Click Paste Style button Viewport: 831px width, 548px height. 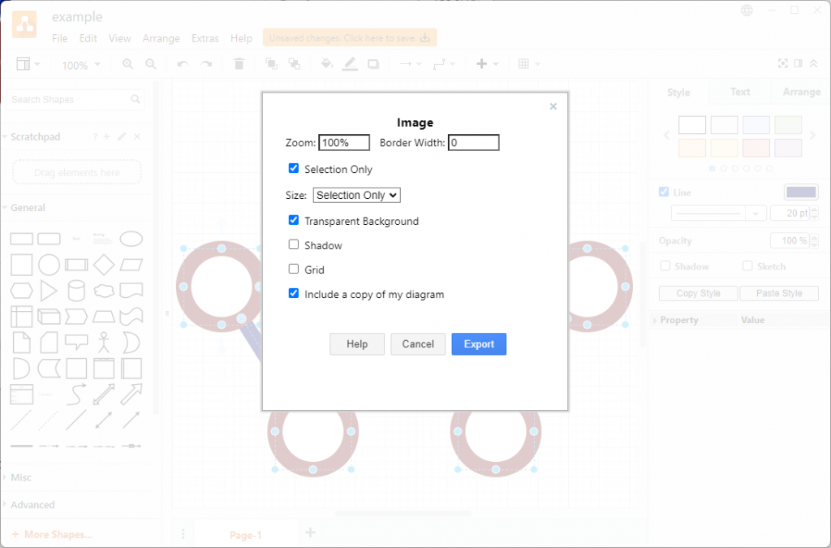click(779, 293)
